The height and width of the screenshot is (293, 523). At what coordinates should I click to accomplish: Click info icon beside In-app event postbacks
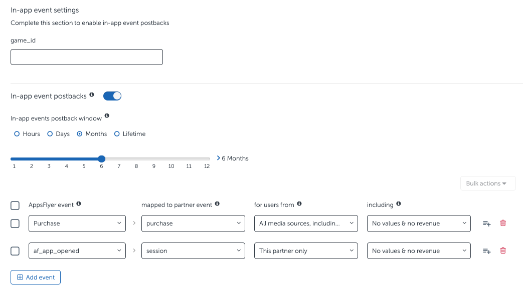pyautogui.click(x=92, y=95)
